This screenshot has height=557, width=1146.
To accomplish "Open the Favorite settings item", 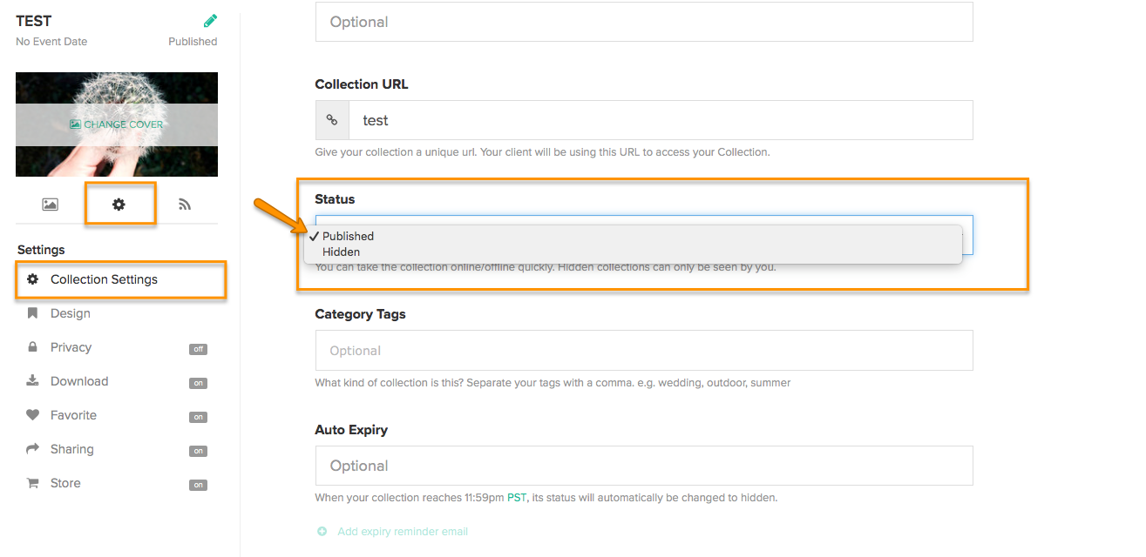I will tap(73, 415).
